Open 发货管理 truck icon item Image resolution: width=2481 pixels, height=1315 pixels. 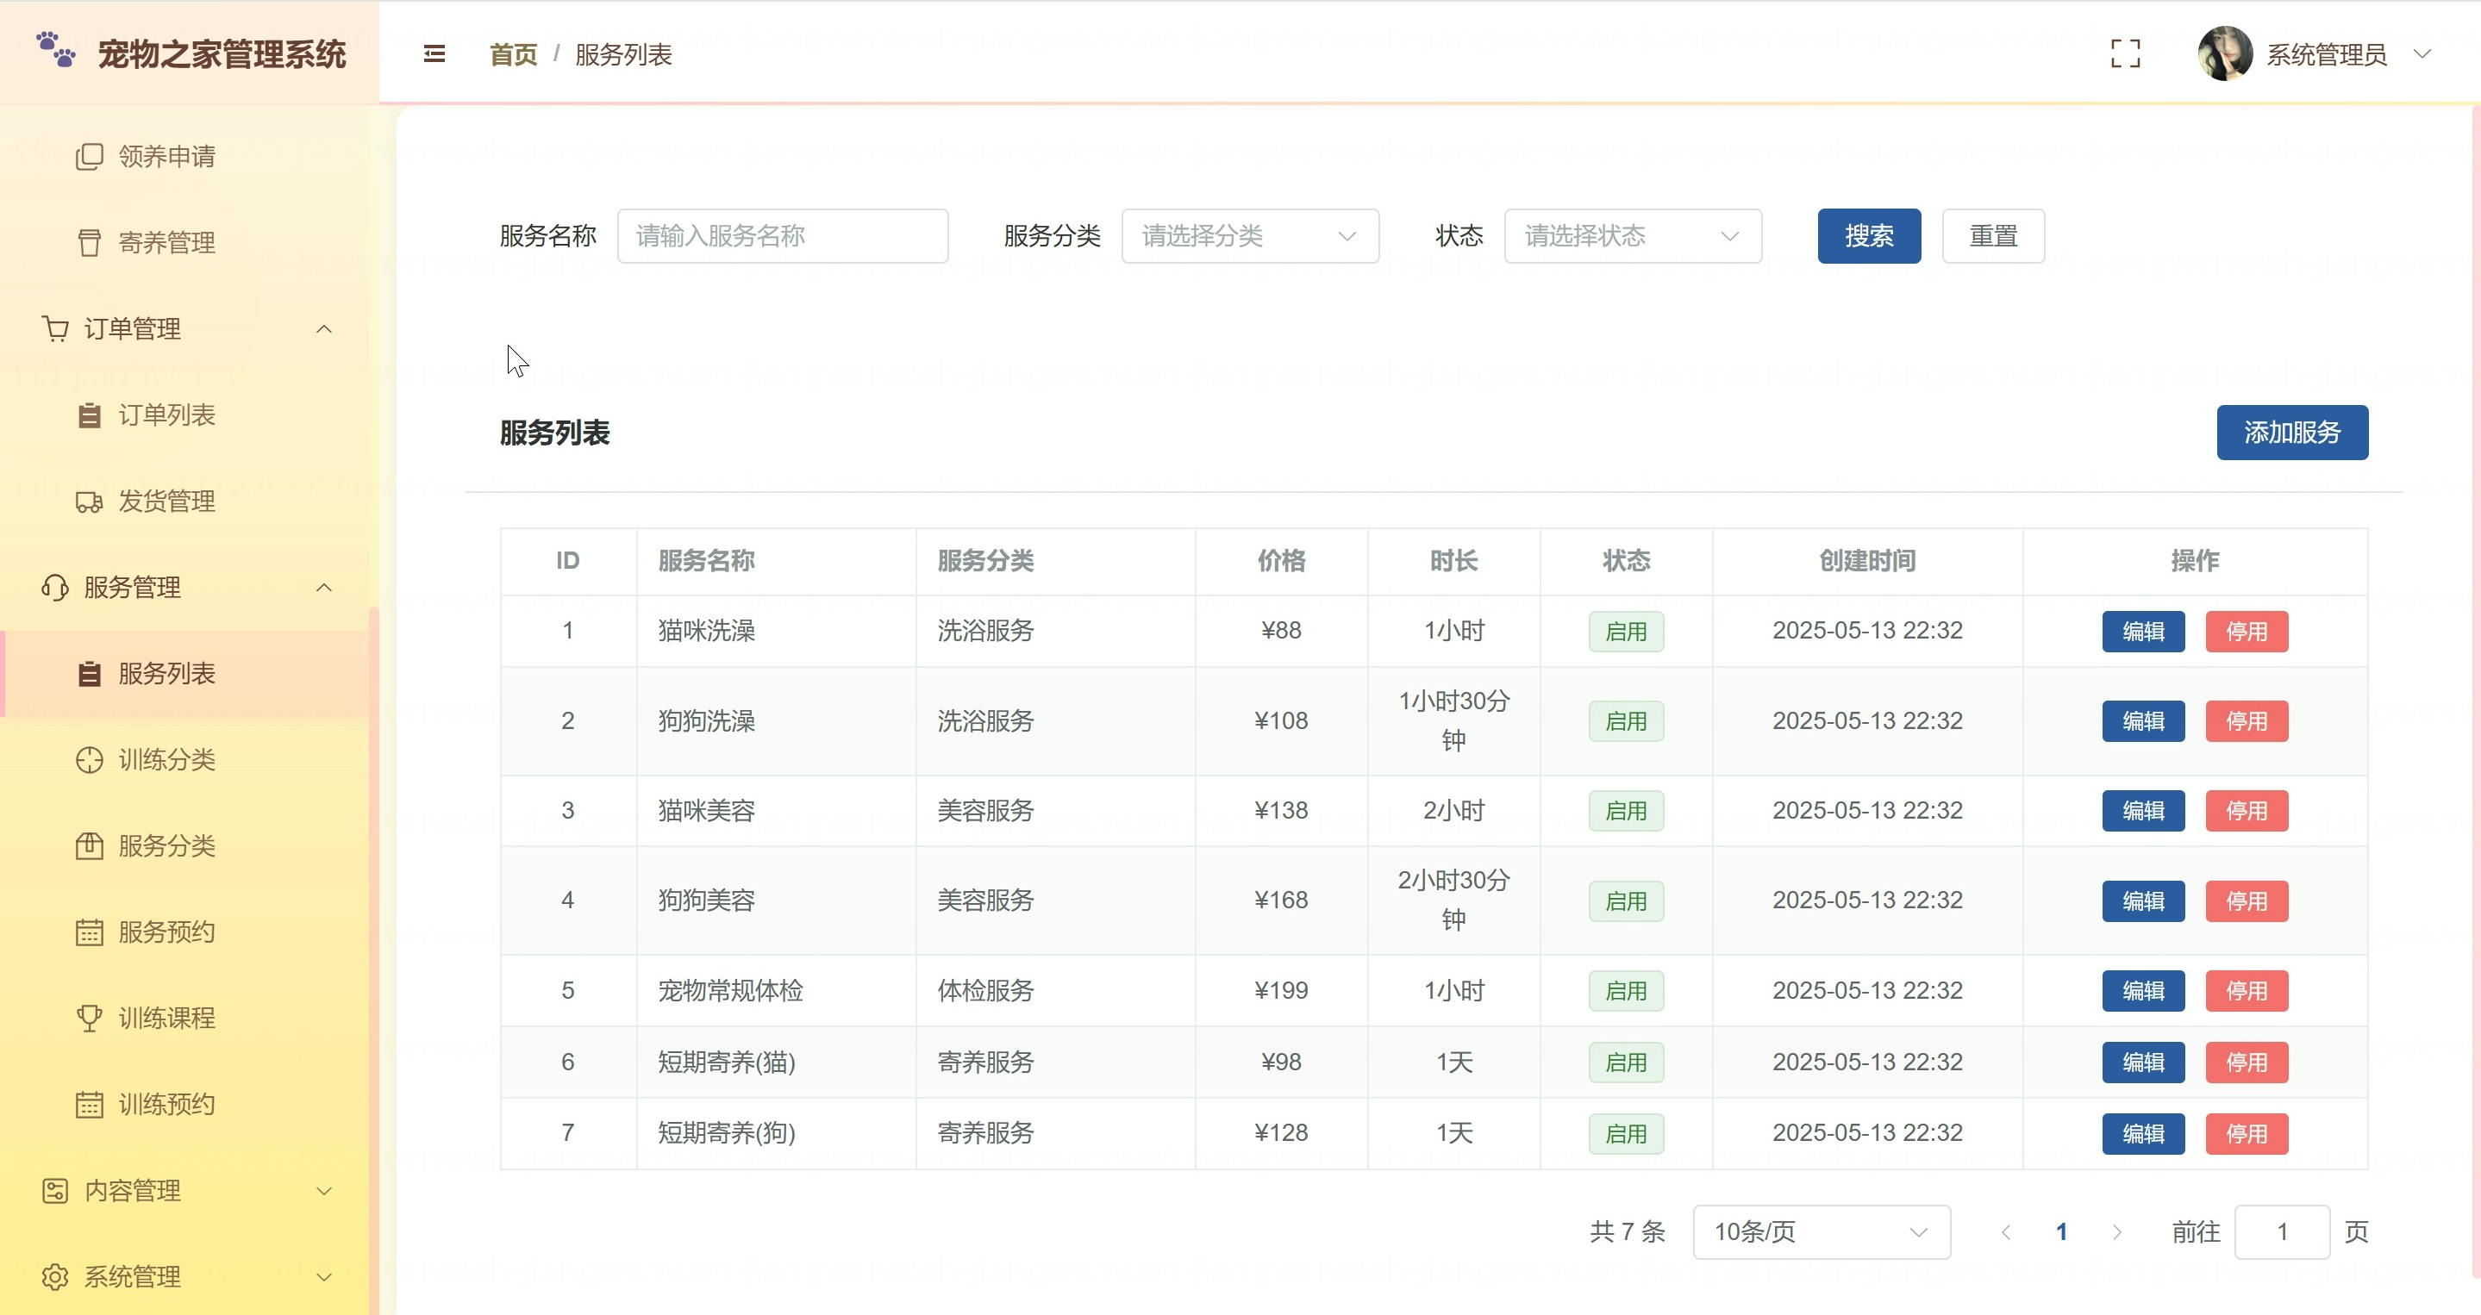coord(166,501)
